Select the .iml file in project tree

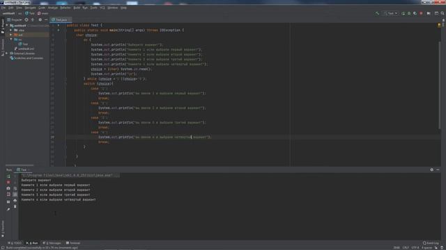(x=24, y=49)
